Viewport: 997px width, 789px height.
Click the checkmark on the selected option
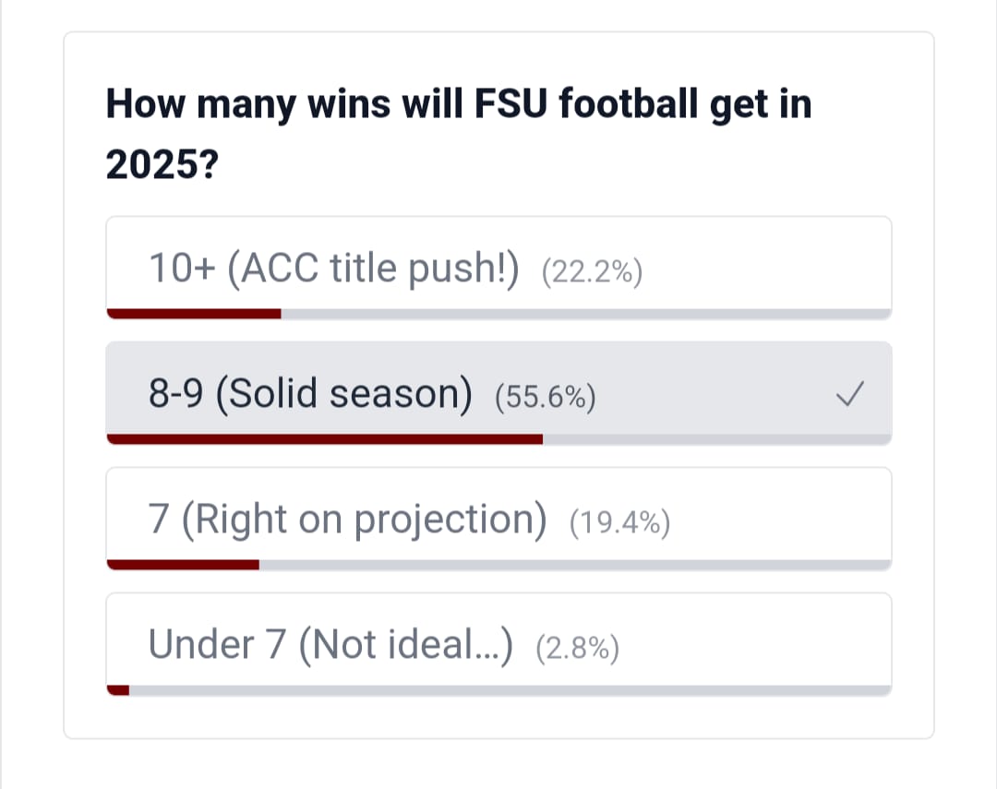click(849, 396)
